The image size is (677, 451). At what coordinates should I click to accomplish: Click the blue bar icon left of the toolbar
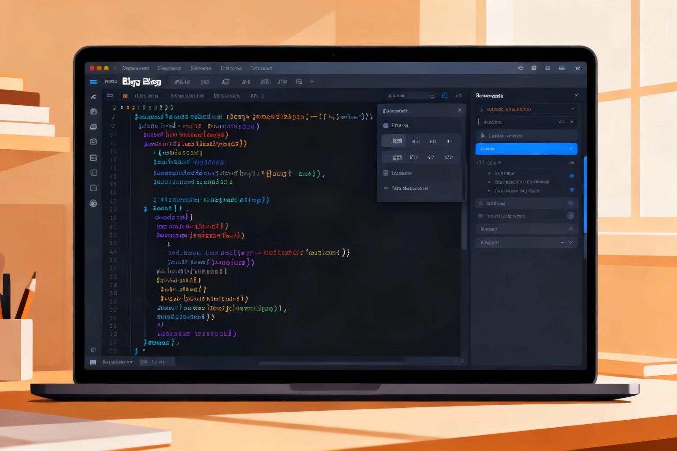(x=93, y=81)
